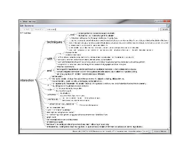Open the Bookmarks menu
This screenshot has width=190, height=143.
pos(29,26)
